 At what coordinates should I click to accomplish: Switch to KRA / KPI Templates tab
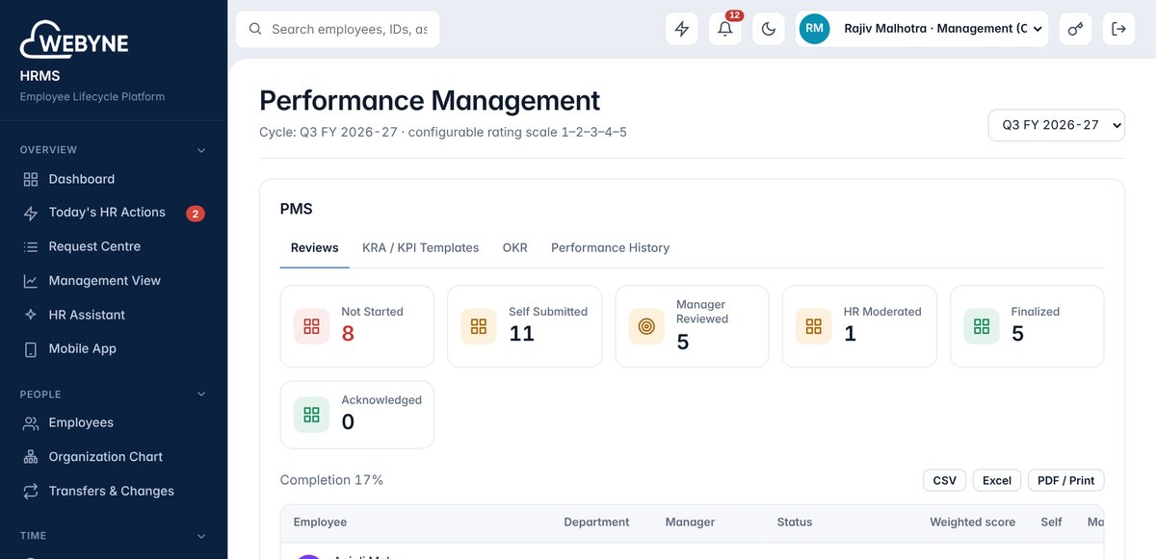click(x=420, y=248)
